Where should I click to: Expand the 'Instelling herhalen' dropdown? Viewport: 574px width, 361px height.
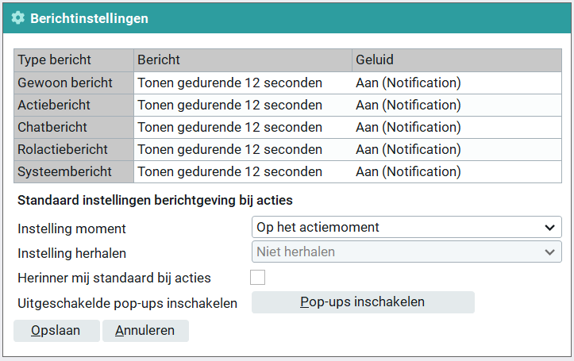(406, 252)
